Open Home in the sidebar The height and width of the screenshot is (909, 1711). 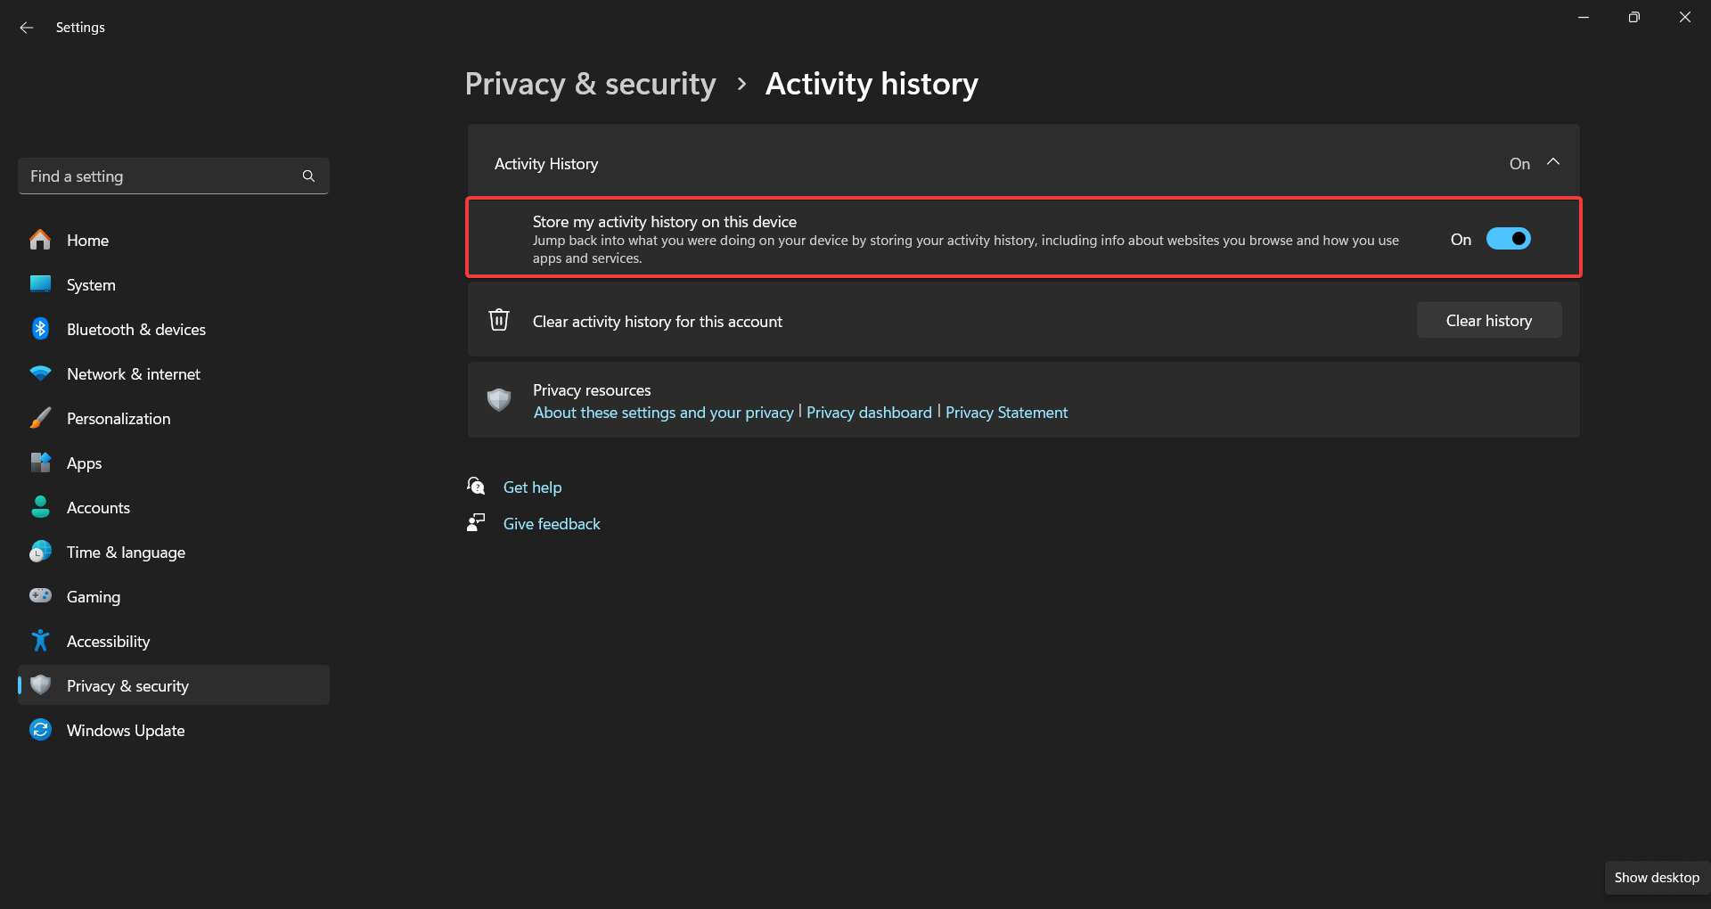click(x=174, y=240)
